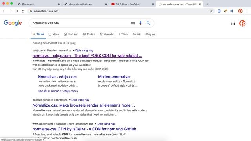Open the Chrome three-dot menu
This screenshot has height=141, width=251.
247,11
